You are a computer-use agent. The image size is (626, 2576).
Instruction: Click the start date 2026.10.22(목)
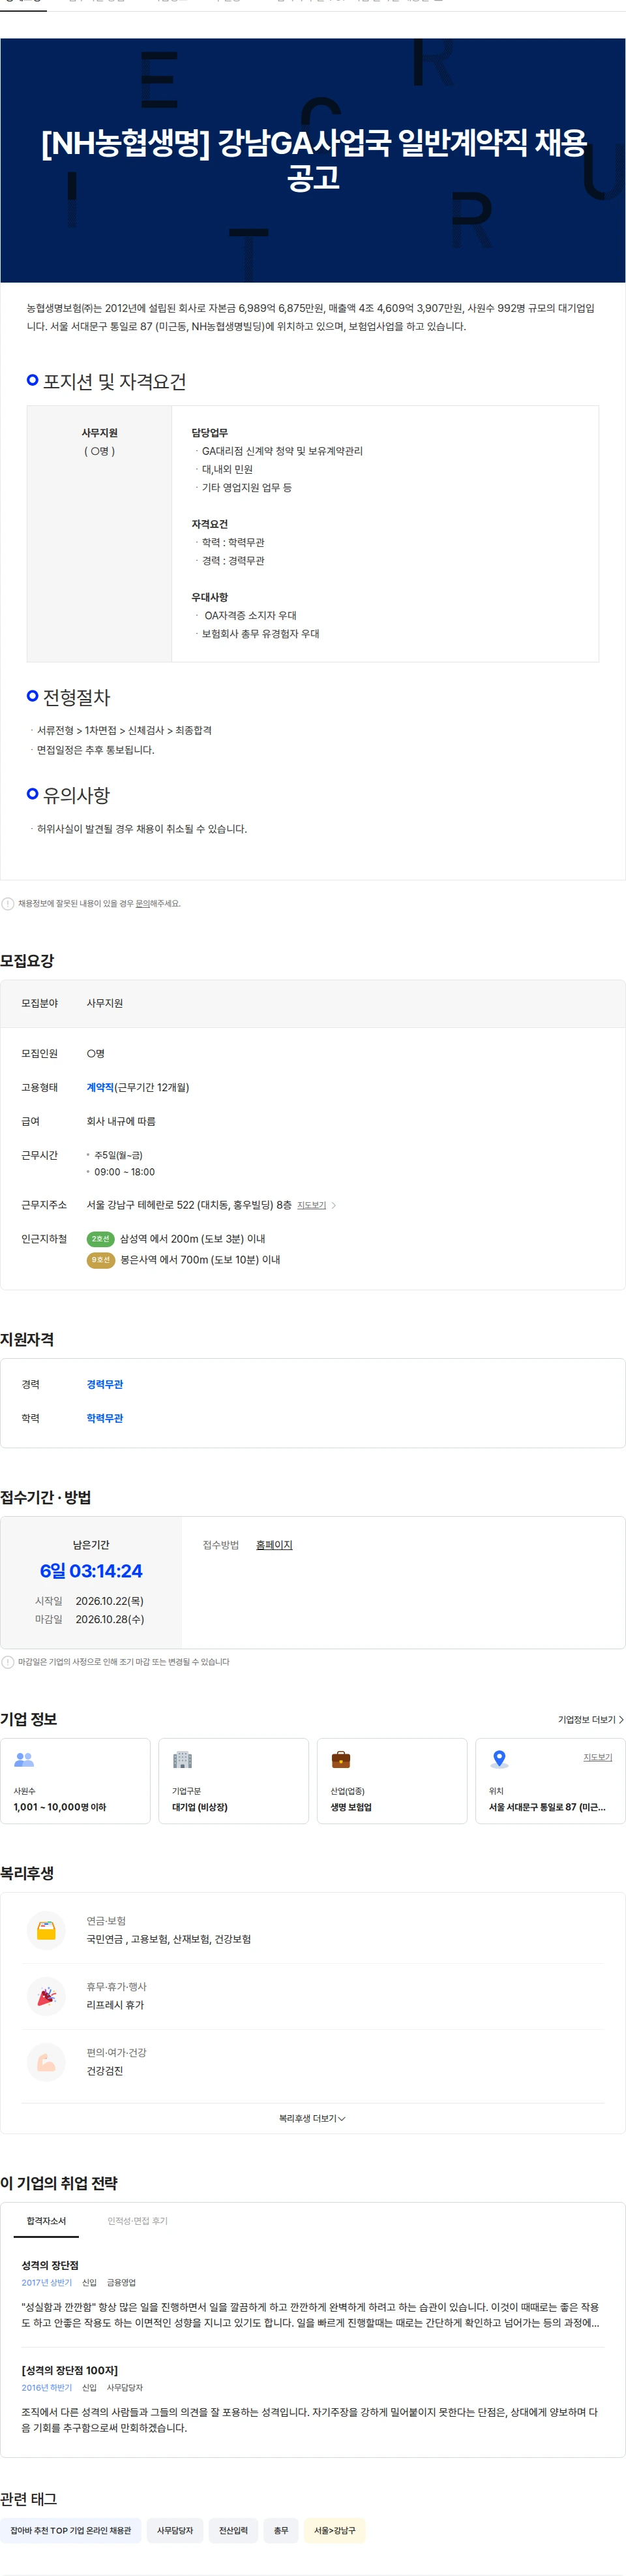click(110, 1600)
